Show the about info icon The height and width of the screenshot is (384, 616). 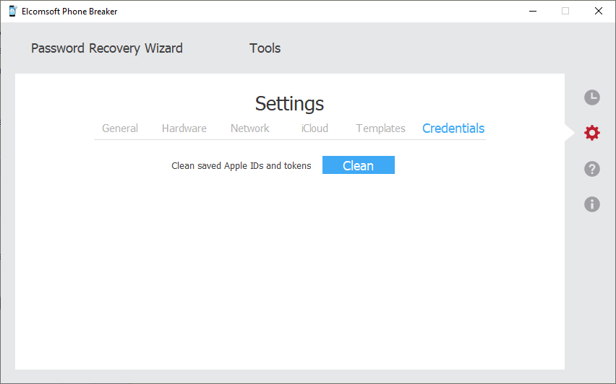click(591, 204)
